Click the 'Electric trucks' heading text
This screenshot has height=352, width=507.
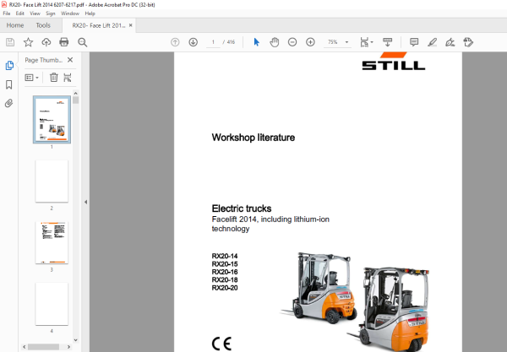pos(242,208)
